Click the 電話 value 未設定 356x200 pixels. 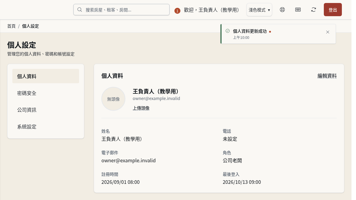coord(230,139)
